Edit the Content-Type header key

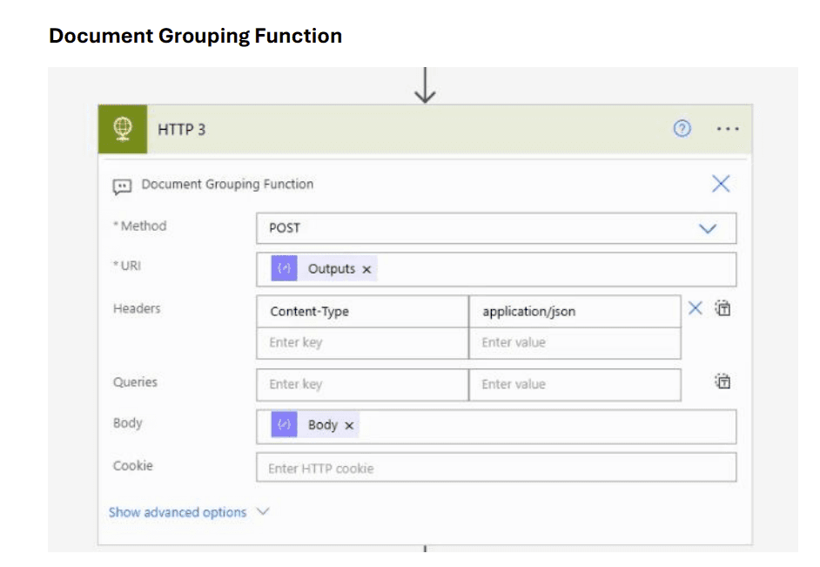pos(362,312)
